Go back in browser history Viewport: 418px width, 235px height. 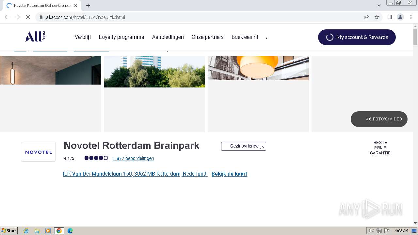pyautogui.click(x=7, y=17)
